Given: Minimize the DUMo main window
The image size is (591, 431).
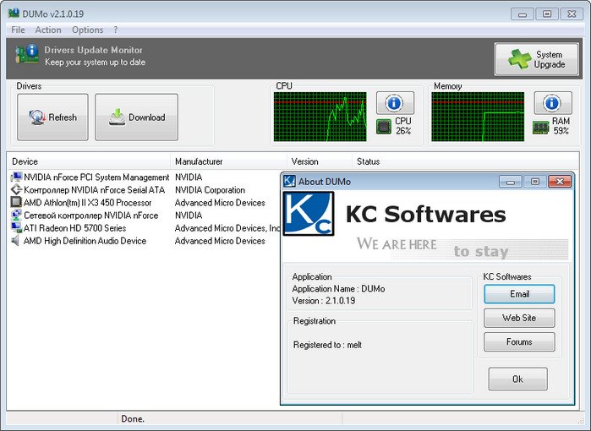Looking at the screenshot, I should pos(522,14).
